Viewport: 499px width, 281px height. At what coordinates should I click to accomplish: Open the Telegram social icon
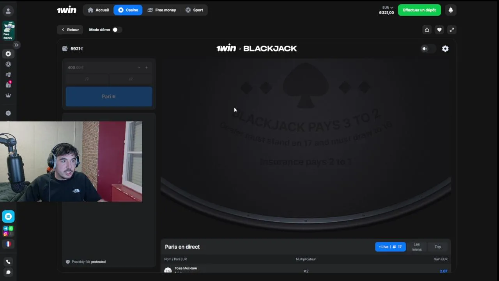coord(5,229)
